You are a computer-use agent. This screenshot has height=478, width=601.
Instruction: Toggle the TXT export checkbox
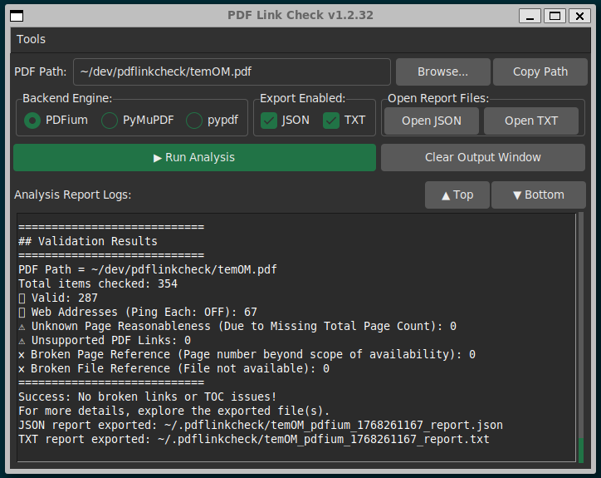(x=344, y=121)
